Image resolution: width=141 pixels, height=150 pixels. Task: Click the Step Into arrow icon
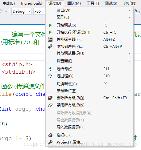(x=50, y=69)
